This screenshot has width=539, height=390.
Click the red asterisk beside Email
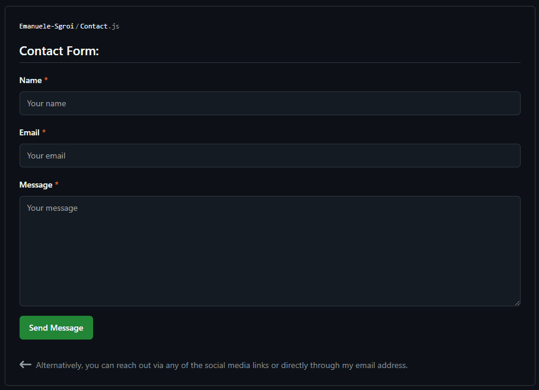click(44, 132)
